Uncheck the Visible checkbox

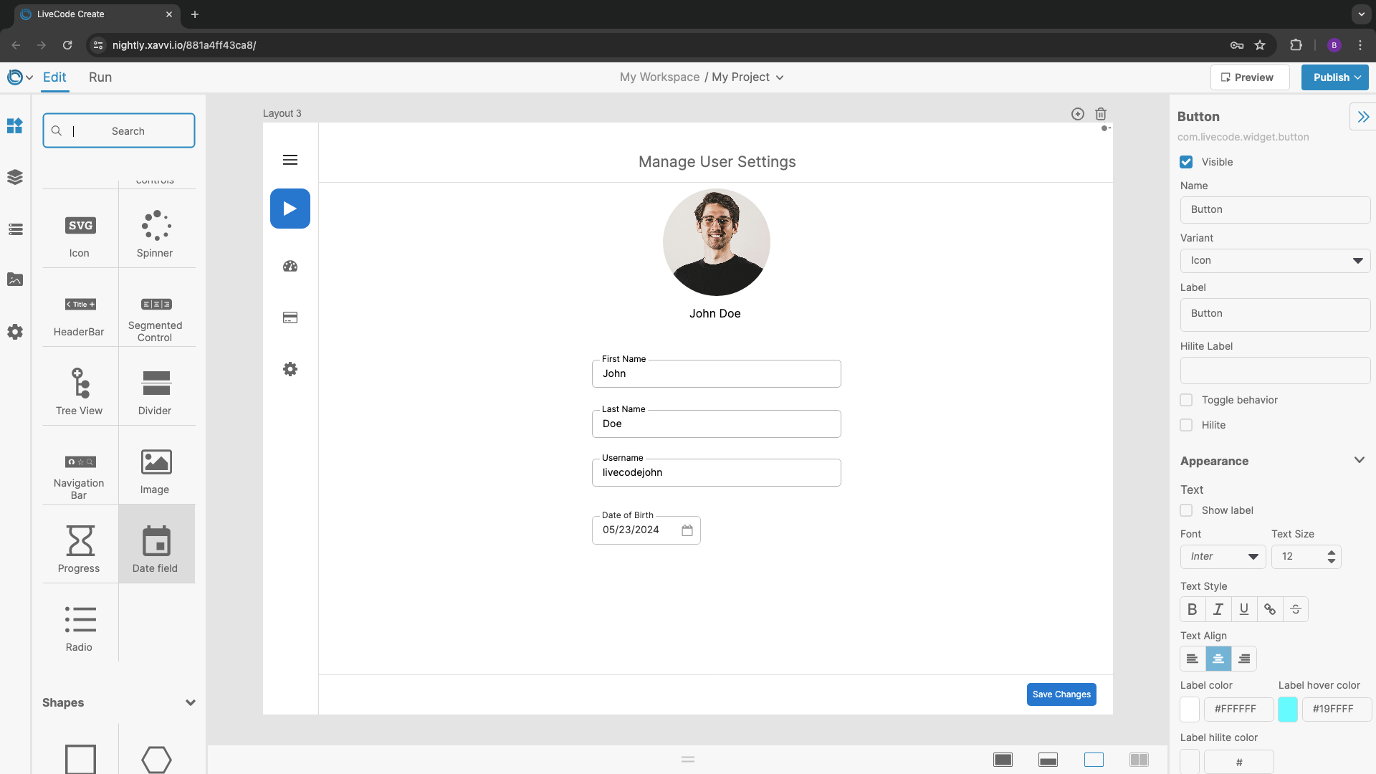point(1187,162)
